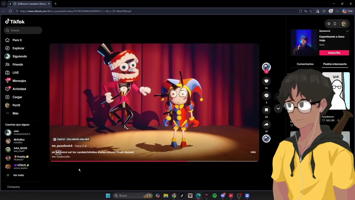Screen dimensions: 355x200
Task: Switch to the Podría interesarte tab
Action: (335, 64)
